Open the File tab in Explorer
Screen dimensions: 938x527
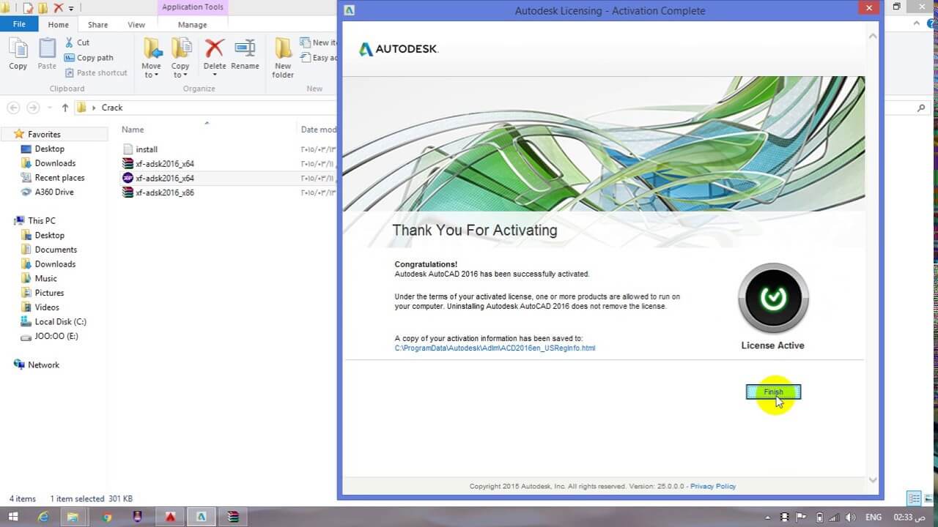19,24
